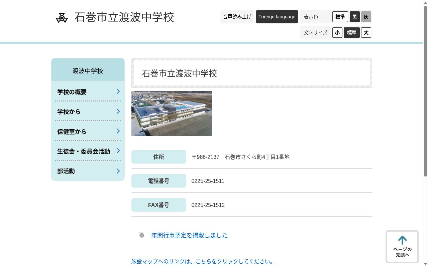Click chevron next to 学校の概要
This screenshot has width=428, height=267.
[x=118, y=91]
